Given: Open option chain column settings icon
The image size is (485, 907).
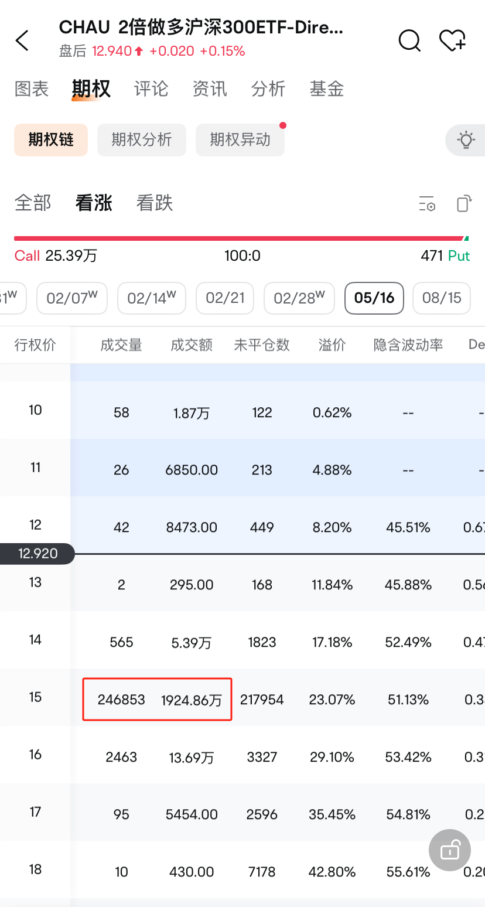Looking at the screenshot, I should [x=427, y=203].
